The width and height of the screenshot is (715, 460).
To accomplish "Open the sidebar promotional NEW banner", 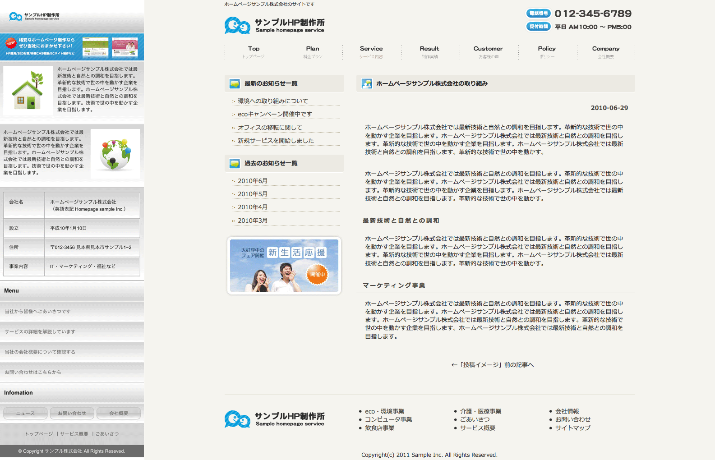I will coord(72,47).
